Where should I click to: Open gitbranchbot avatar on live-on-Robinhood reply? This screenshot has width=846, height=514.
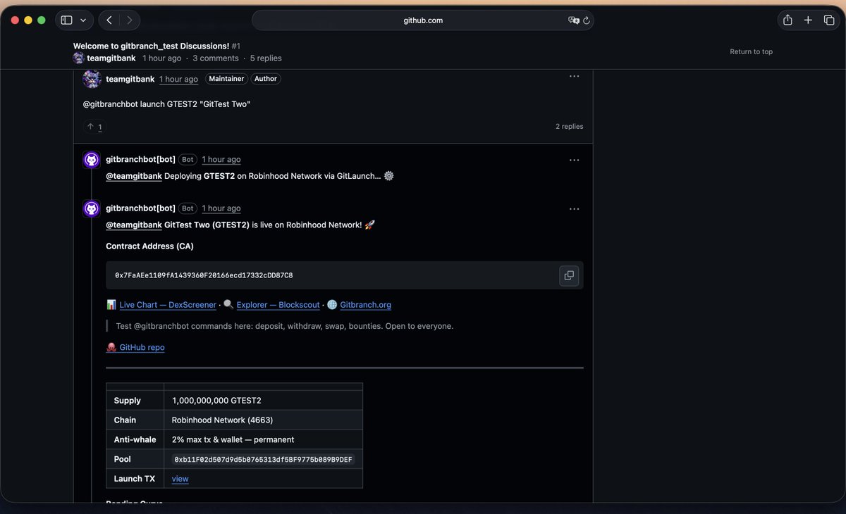tap(92, 208)
